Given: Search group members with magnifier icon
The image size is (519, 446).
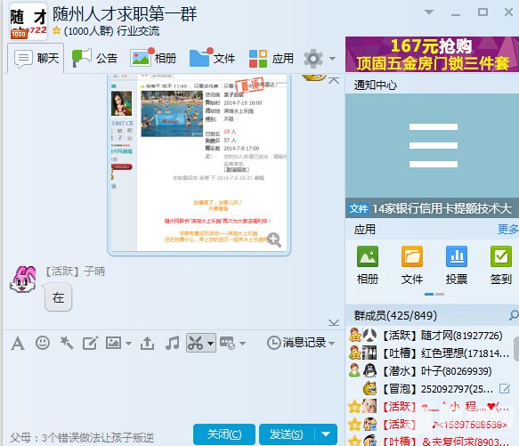Looking at the screenshot, I should click(514, 315).
